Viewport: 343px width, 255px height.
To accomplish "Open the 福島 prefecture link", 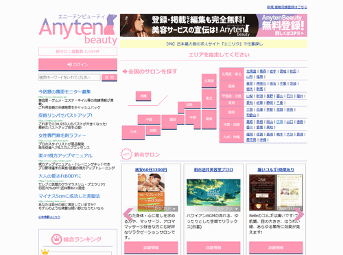I will [x=259, y=77].
